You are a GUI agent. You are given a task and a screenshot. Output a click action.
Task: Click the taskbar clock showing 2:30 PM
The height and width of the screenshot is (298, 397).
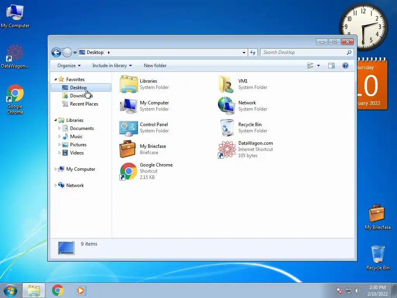point(377,291)
